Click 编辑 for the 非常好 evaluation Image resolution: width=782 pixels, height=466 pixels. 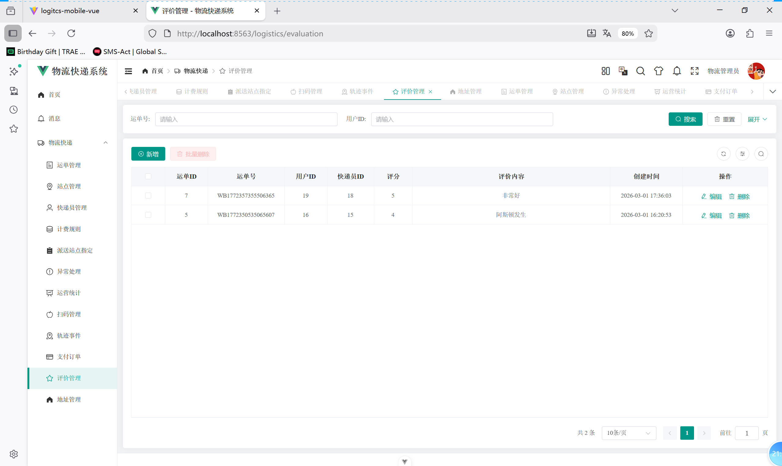(x=711, y=196)
